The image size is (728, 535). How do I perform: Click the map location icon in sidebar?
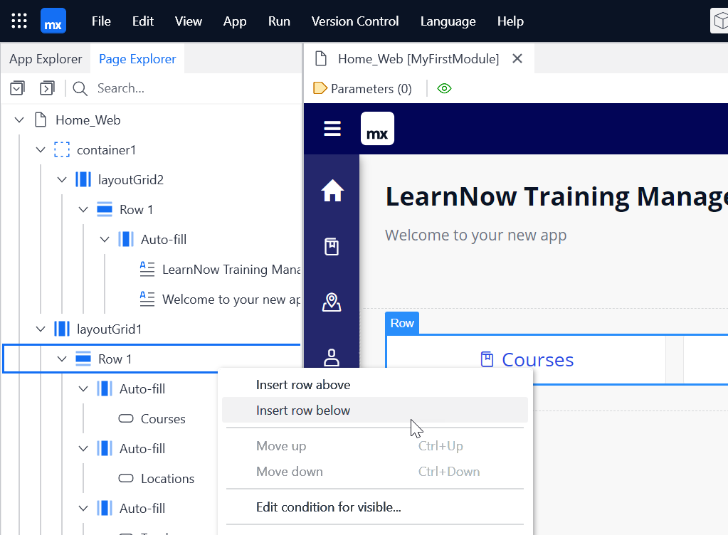(332, 302)
